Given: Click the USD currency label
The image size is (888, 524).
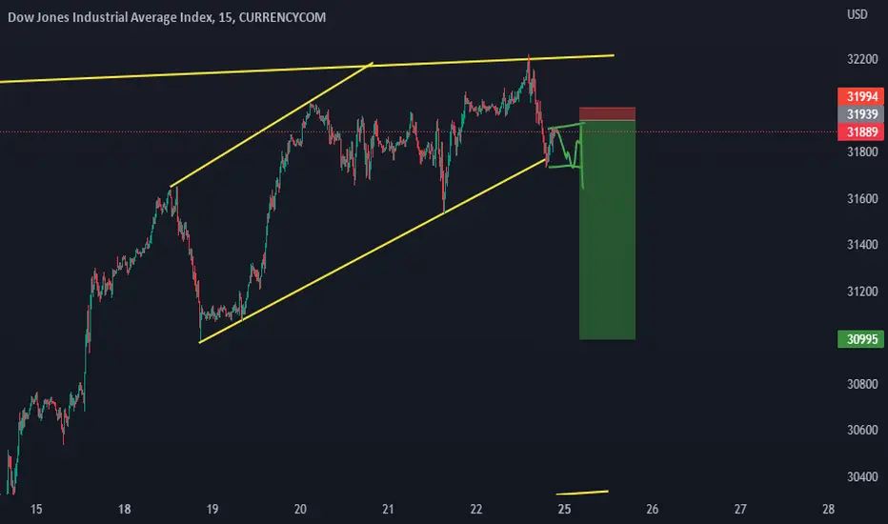Looking at the screenshot, I should tap(857, 14).
